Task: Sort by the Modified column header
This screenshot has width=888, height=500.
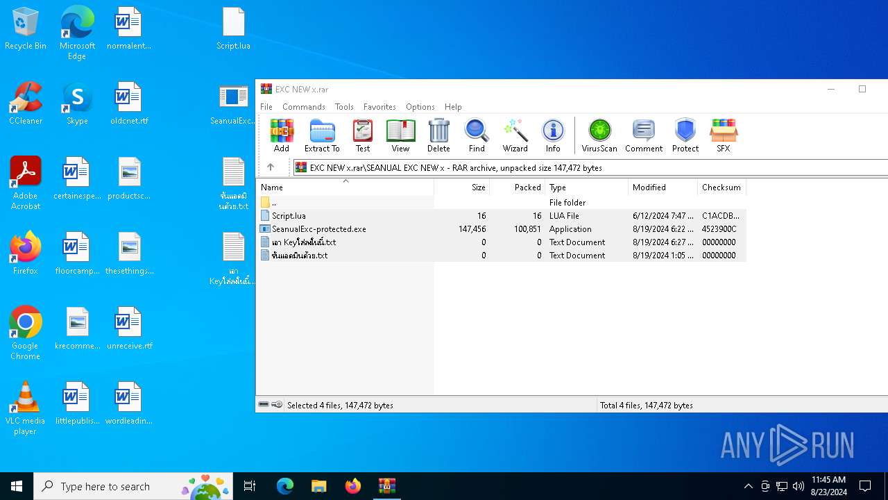Action: [663, 187]
